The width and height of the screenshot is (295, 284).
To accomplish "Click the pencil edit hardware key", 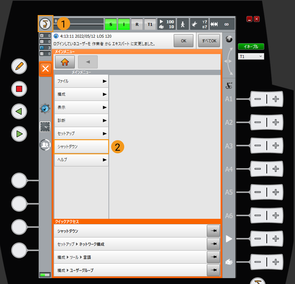I will coord(19,66).
